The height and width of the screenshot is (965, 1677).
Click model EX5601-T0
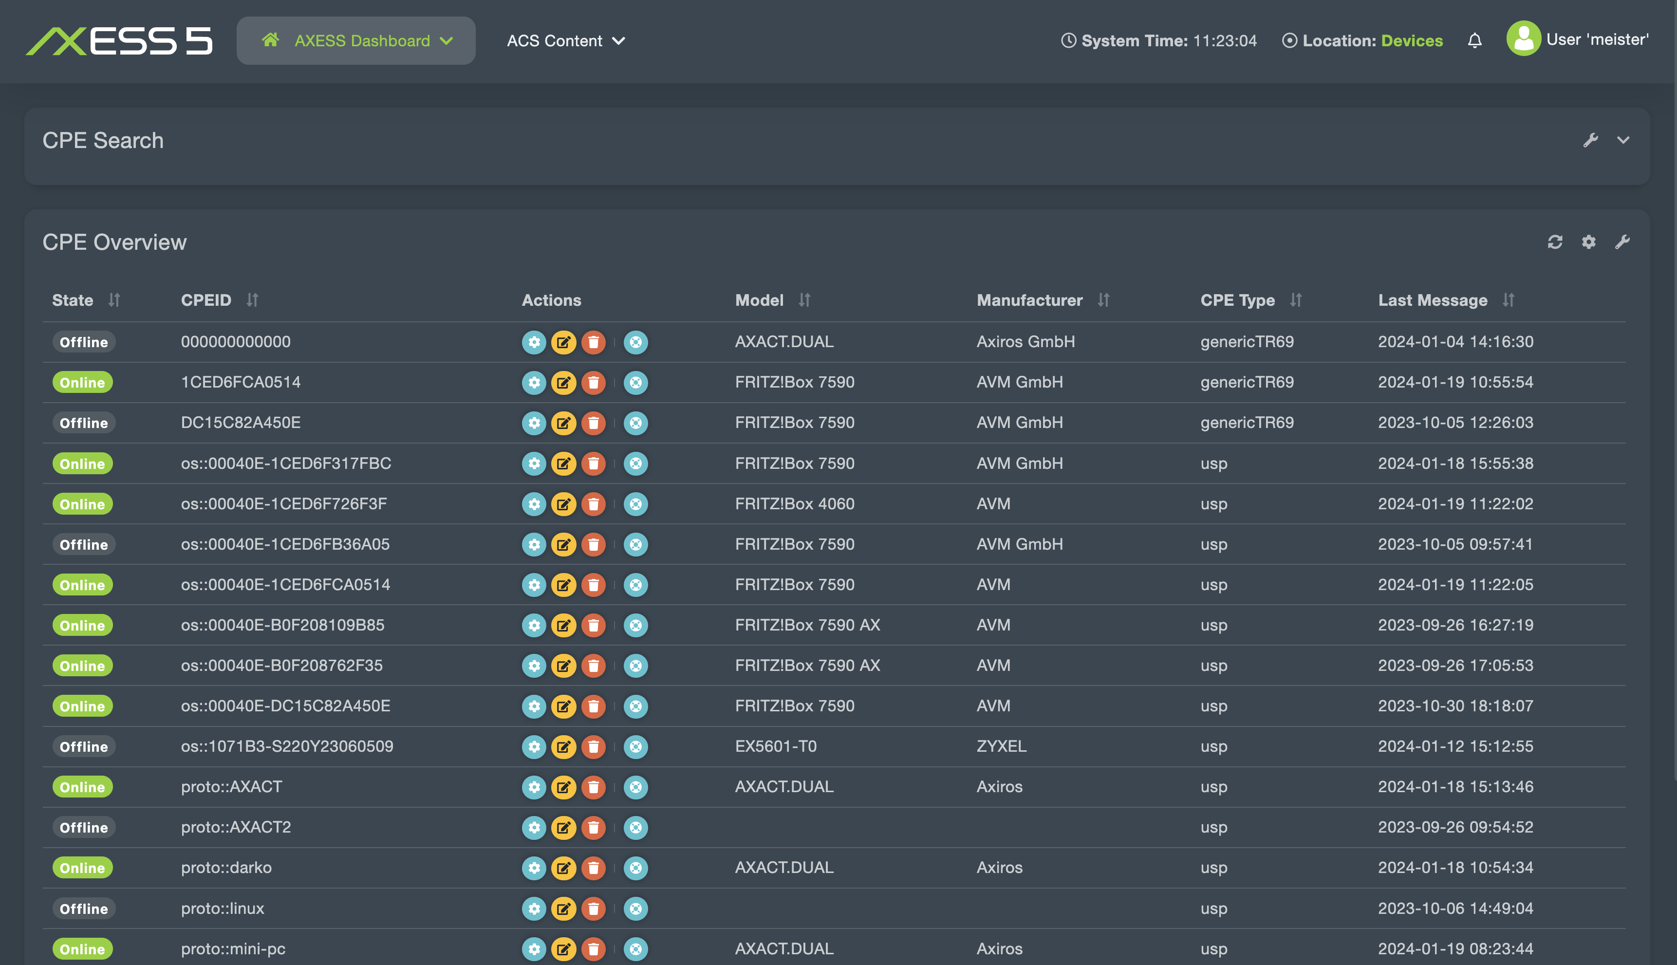pos(776,746)
